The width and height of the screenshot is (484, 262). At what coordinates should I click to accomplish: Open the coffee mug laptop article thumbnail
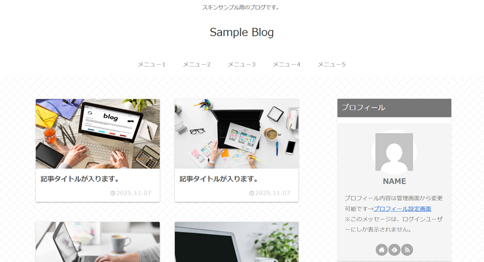click(97, 242)
